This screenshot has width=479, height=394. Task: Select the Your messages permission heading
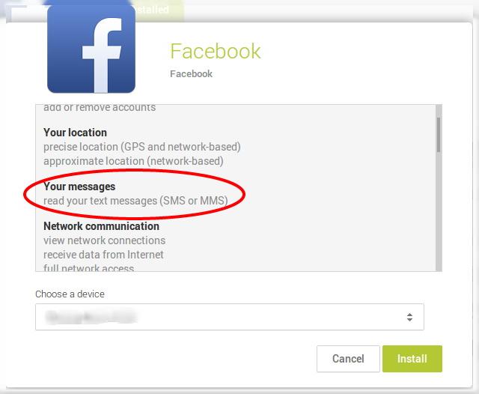79,187
